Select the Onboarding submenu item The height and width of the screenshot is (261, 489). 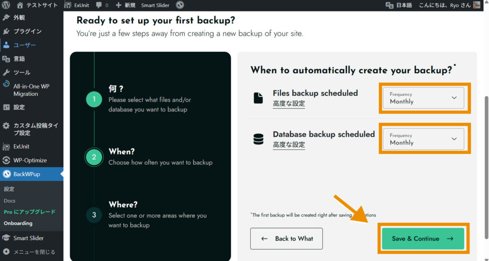18,223
